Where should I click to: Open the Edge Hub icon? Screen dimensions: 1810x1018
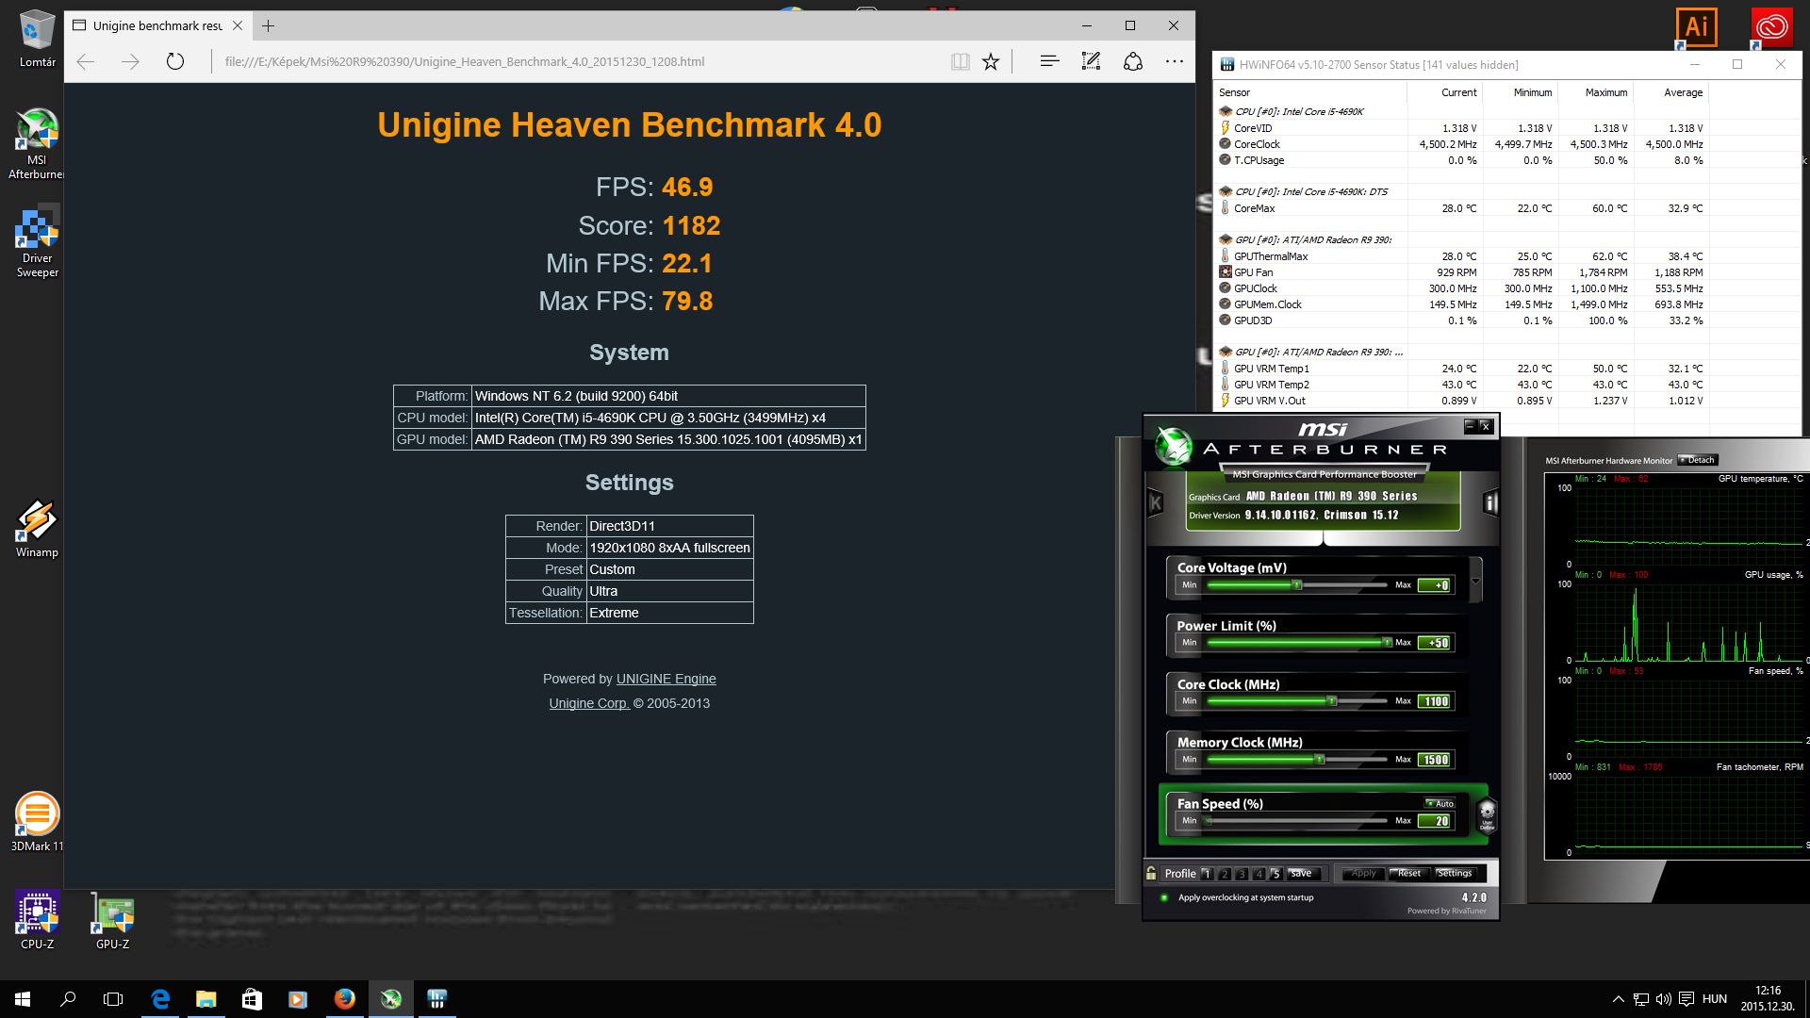(x=1049, y=61)
